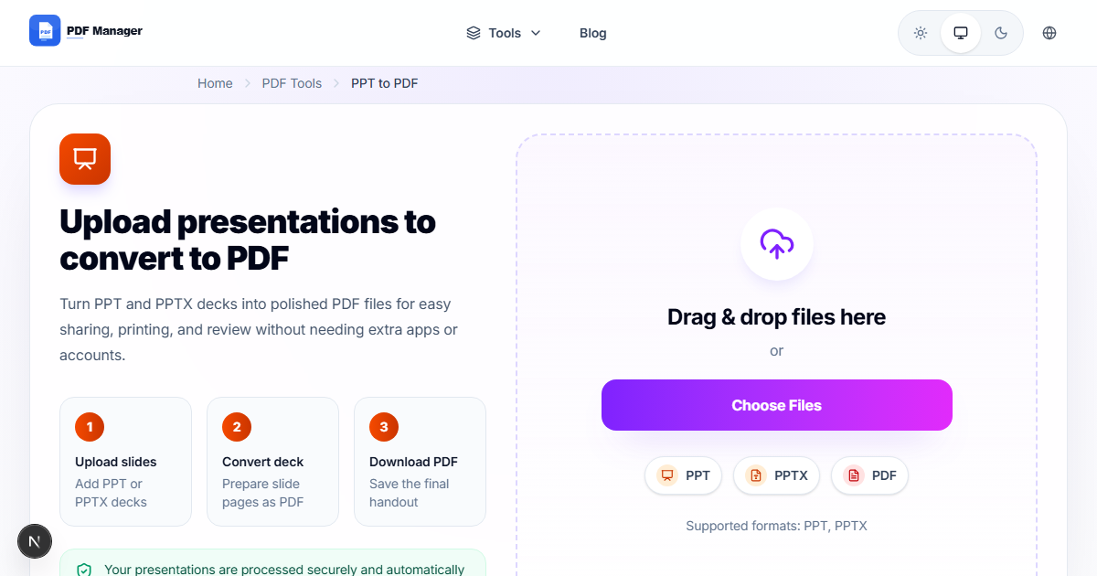Click the PPT badge presentation icon
This screenshot has width=1097, height=576.
pos(667,475)
